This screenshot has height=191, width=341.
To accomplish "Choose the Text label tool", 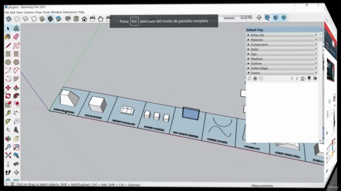I will (16, 121).
